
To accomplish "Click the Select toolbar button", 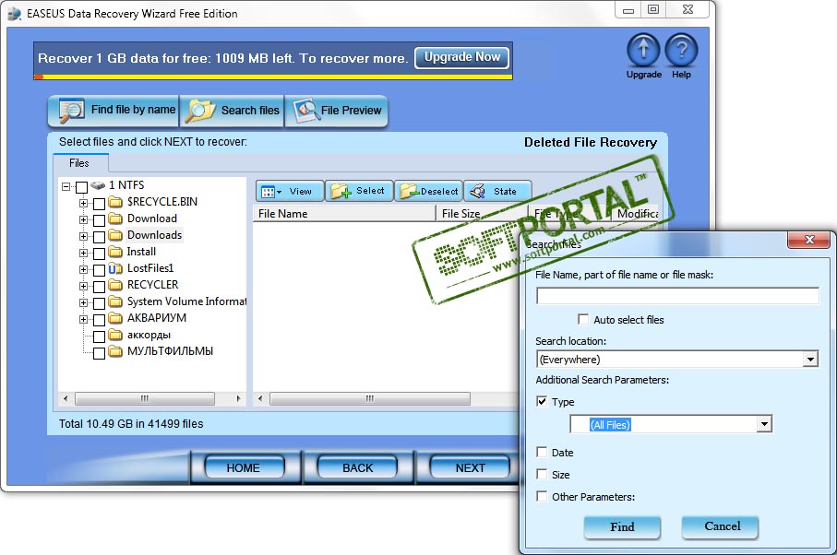I will tap(359, 191).
